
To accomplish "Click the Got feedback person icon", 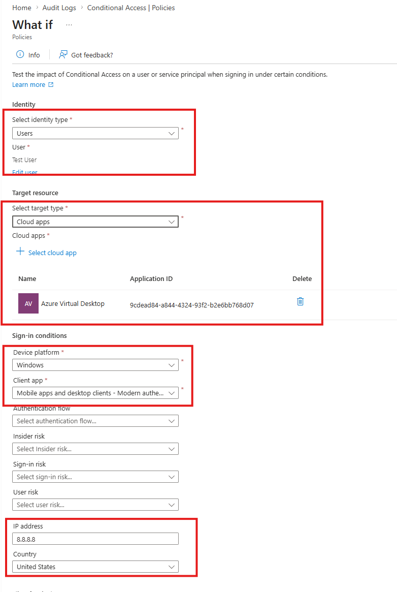I will coord(63,55).
